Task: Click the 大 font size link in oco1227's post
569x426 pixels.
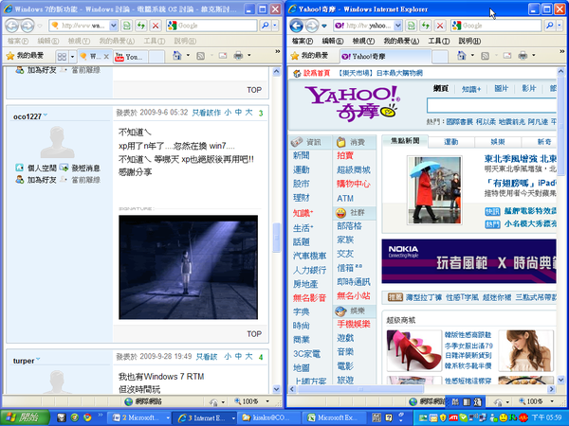Action: click(248, 113)
